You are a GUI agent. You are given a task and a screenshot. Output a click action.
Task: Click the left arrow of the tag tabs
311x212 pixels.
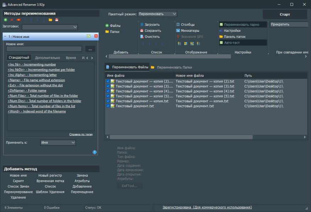87,58
